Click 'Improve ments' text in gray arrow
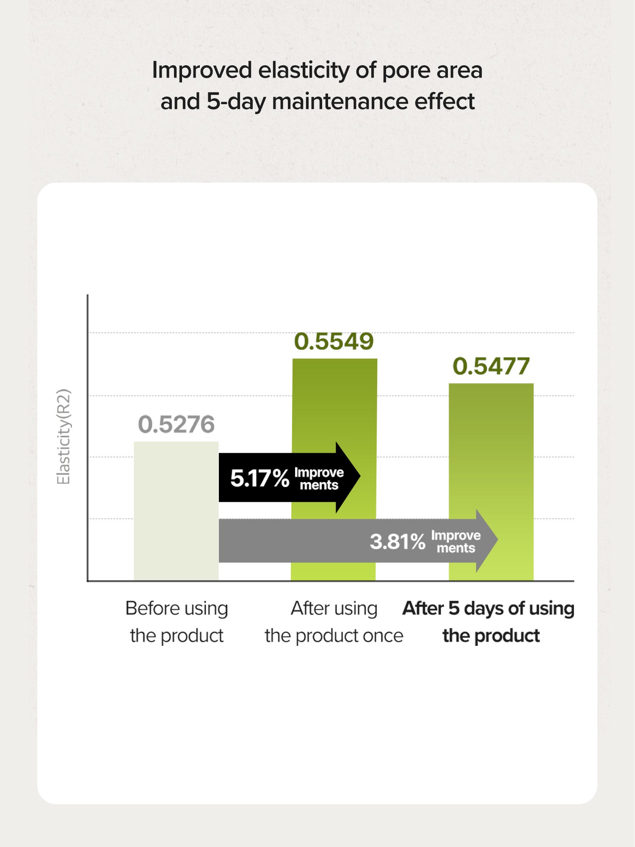The height and width of the screenshot is (847, 635). point(456,542)
